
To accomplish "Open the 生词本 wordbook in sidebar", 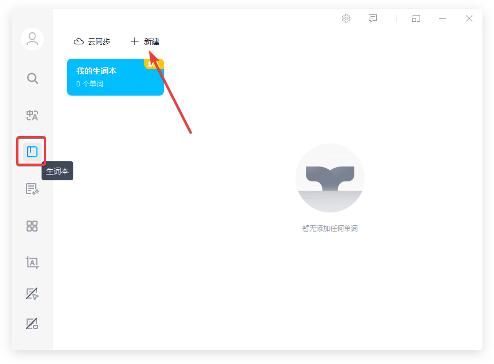I will point(32,152).
